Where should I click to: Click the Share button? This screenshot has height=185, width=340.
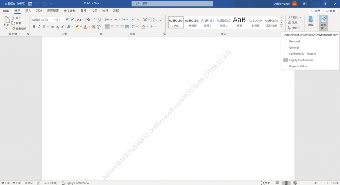(x=315, y=11)
